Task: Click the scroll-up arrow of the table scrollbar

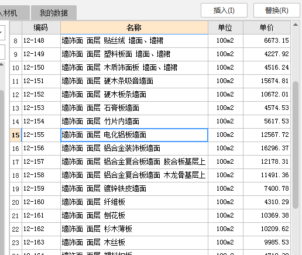Action: [x=296, y=25]
